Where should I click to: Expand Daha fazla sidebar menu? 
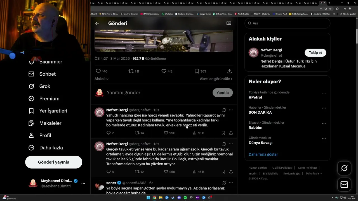46,148
